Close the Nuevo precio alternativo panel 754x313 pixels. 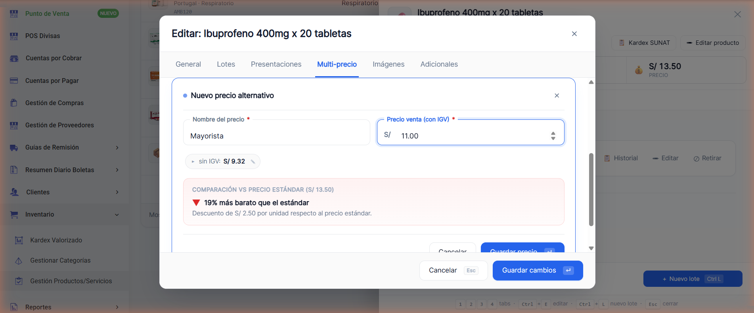pyautogui.click(x=557, y=96)
